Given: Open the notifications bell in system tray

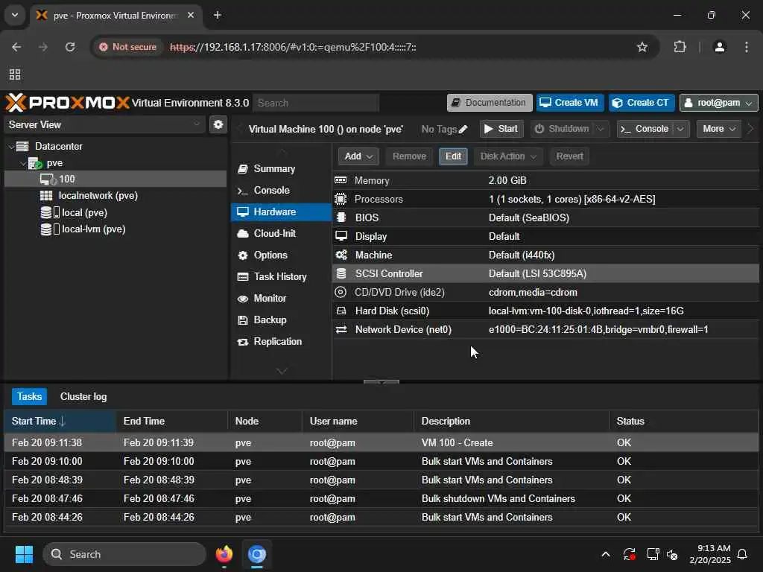Looking at the screenshot, I should [x=743, y=554].
